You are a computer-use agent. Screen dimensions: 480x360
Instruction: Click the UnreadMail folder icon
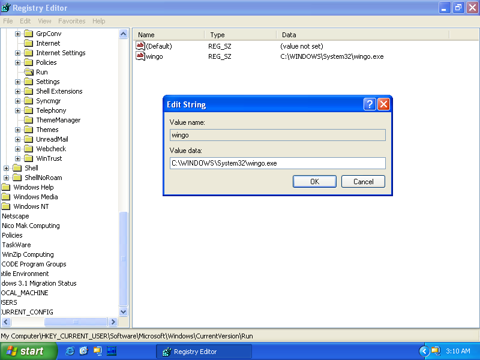(28, 139)
